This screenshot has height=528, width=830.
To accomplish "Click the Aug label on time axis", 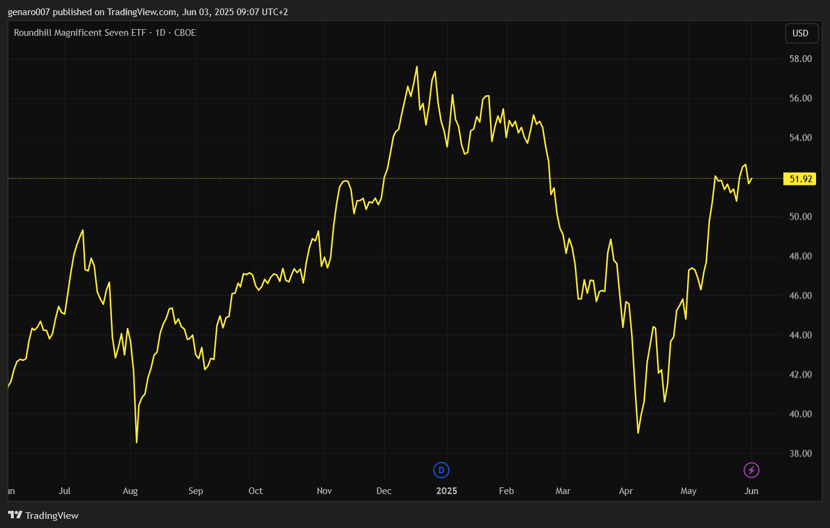I will [130, 491].
